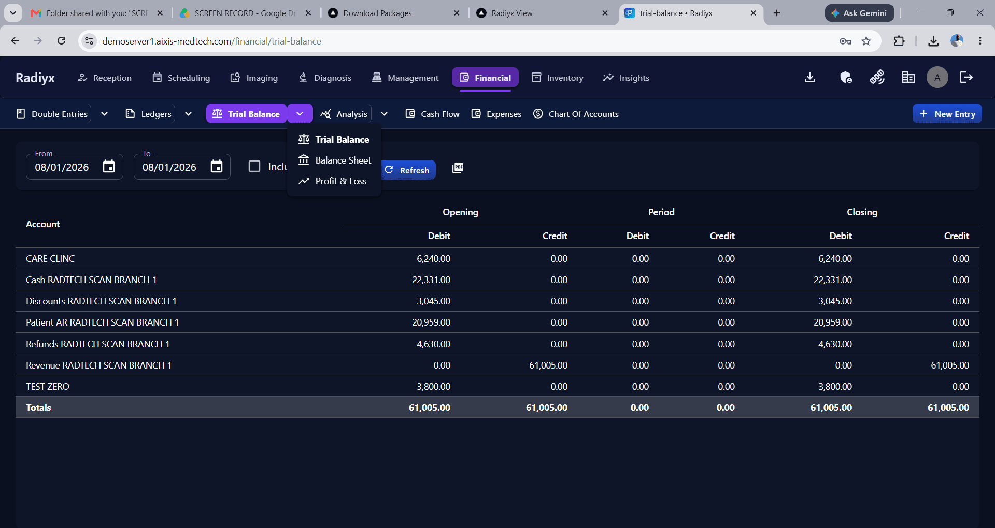Select Balance Sheet from dropdown menu
Image resolution: width=995 pixels, height=528 pixels.
coord(335,160)
